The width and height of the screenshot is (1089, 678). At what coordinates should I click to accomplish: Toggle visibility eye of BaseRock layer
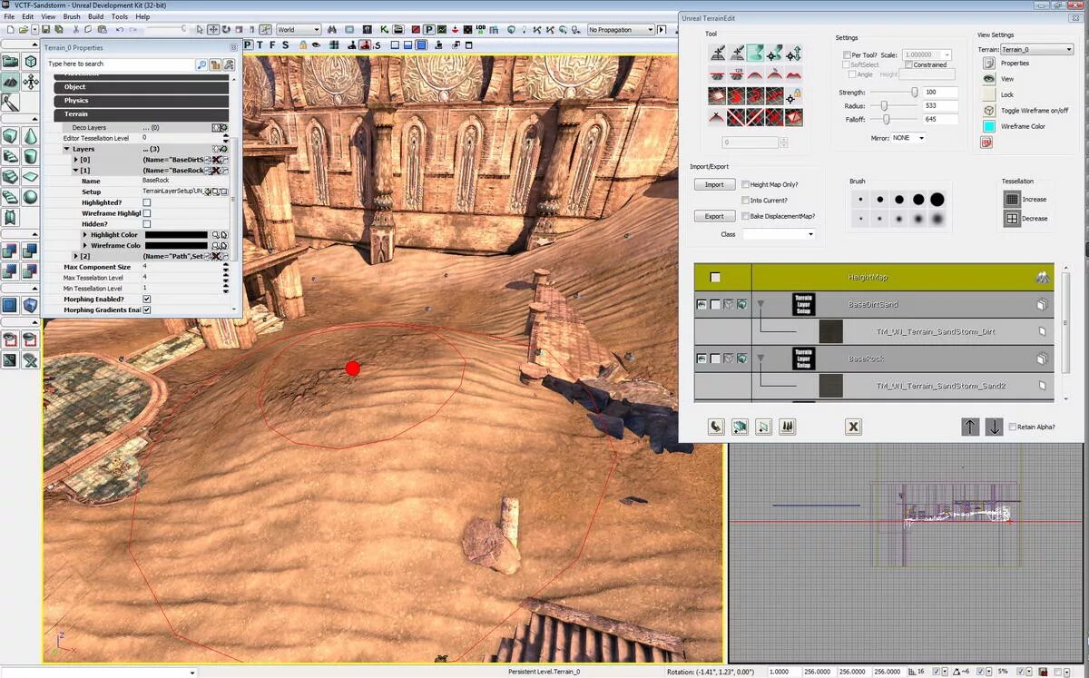(701, 359)
